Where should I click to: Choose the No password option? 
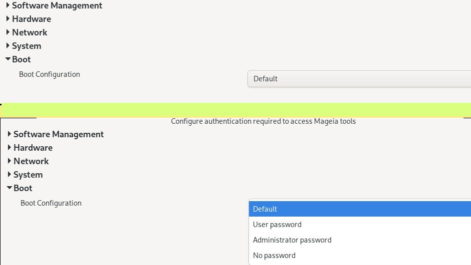coord(359,256)
